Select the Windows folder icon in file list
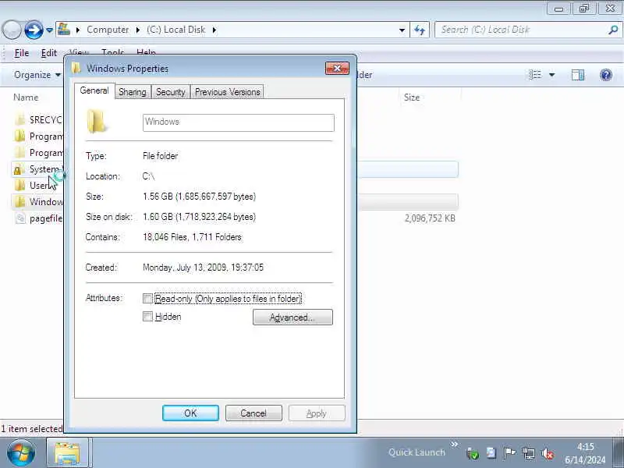 tap(19, 202)
